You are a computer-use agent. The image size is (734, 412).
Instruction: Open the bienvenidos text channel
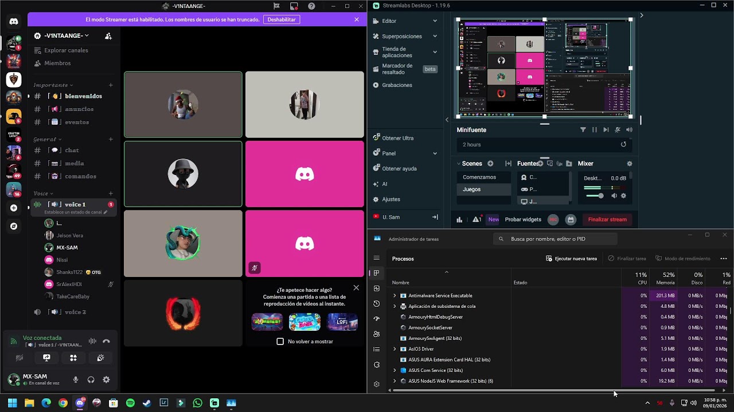73,96
